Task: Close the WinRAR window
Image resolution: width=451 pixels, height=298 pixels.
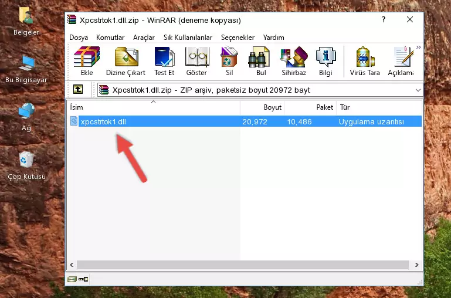Action: pyautogui.click(x=410, y=19)
